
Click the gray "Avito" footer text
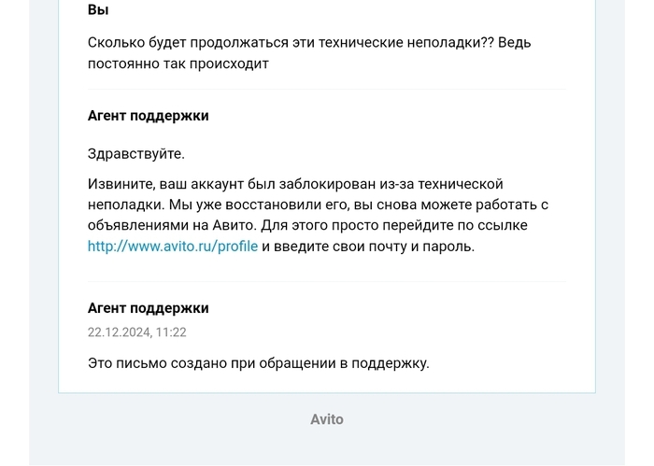pos(327,419)
